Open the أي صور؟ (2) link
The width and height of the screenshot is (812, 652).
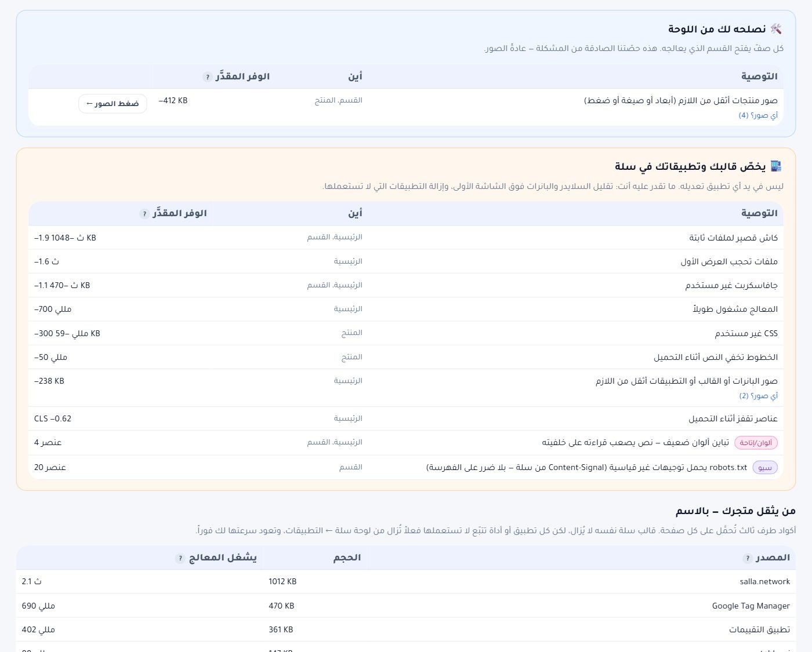pos(758,396)
